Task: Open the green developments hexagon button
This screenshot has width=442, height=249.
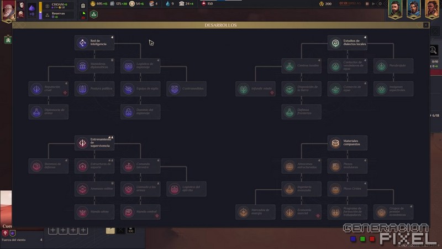Action: [94, 14]
